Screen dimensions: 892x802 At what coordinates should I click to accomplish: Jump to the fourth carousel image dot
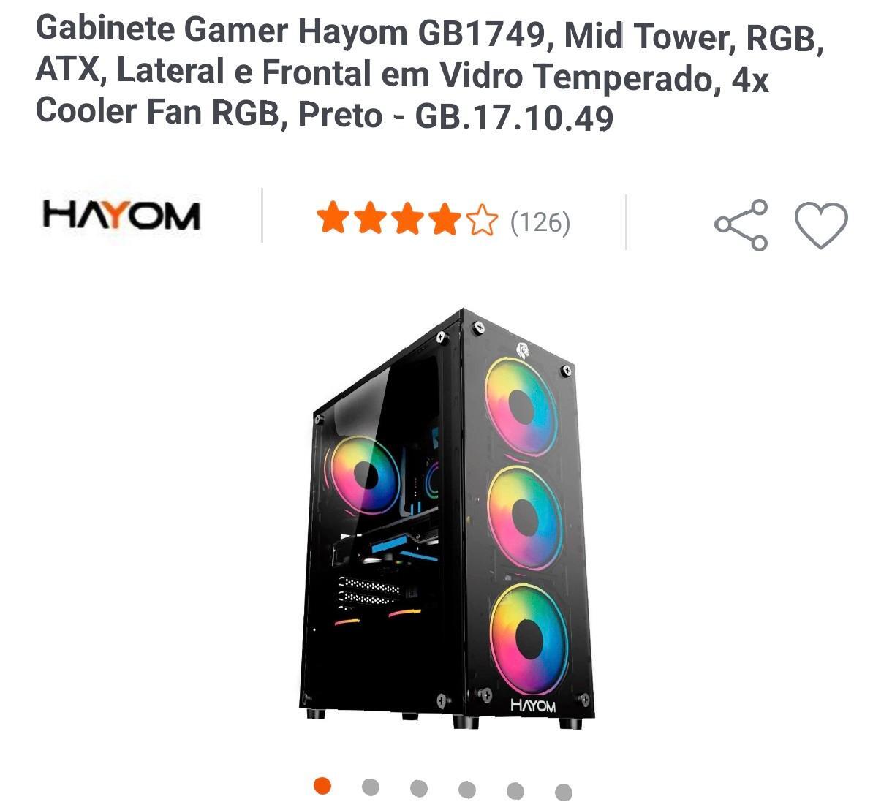point(467,790)
